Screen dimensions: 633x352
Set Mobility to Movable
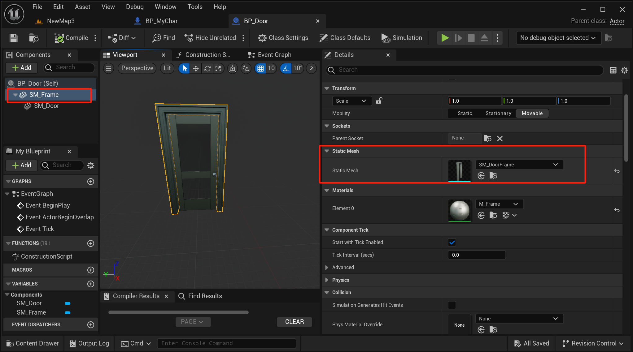(x=532, y=113)
